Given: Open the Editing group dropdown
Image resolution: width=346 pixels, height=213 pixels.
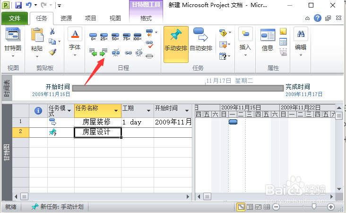Looking at the screenshot, I should pos(301,55).
